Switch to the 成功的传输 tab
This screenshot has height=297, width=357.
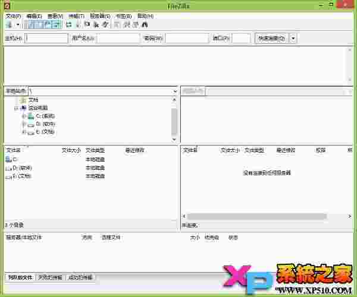click(x=80, y=277)
